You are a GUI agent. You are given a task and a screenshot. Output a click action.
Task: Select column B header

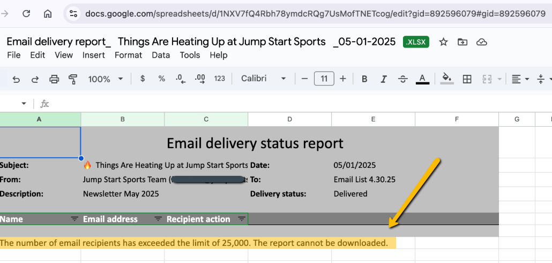pyautogui.click(x=123, y=119)
